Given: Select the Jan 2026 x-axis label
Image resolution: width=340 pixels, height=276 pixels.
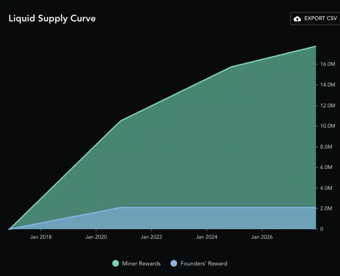Looking at the screenshot, I should tap(262, 237).
